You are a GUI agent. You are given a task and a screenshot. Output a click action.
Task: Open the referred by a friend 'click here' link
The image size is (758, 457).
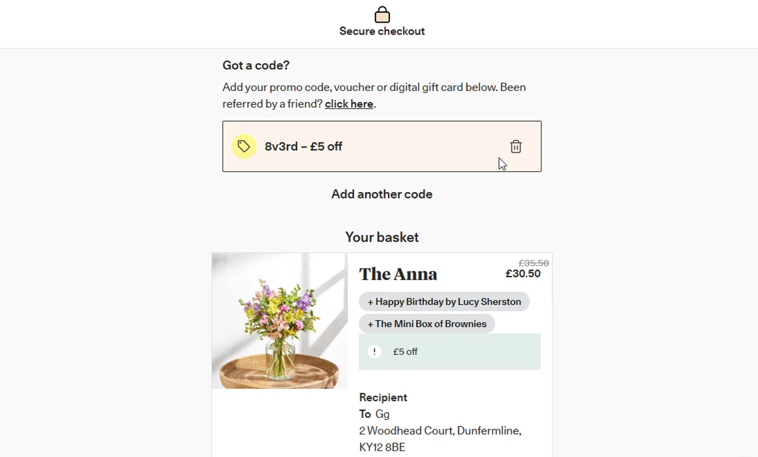(x=349, y=104)
